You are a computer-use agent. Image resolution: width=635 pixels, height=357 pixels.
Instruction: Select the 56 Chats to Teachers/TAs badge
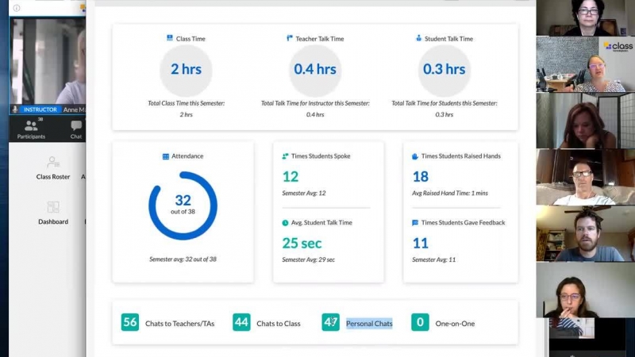tap(130, 322)
